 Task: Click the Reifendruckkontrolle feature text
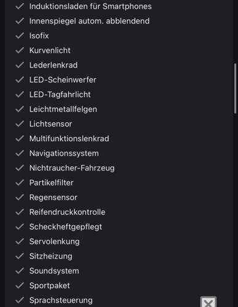tap(67, 212)
